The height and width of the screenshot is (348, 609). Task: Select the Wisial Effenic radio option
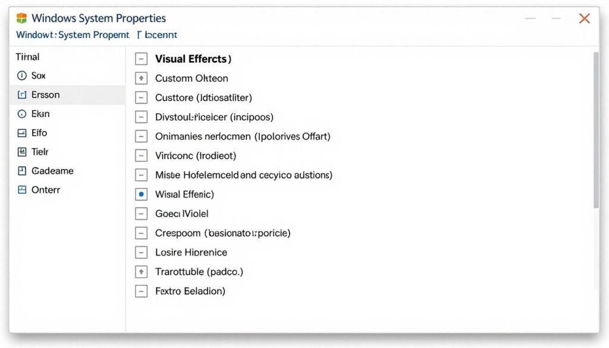(141, 194)
